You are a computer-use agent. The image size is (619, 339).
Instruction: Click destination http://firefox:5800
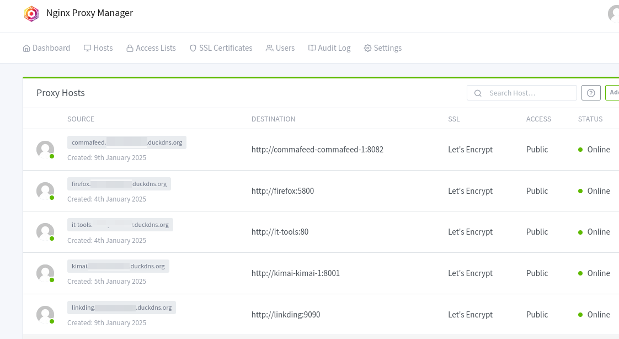click(282, 191)
